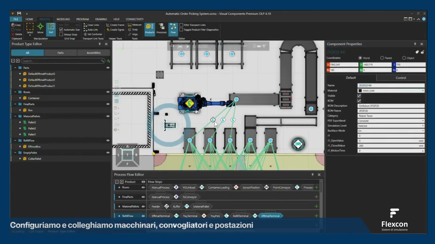
Task: Enable Filter Transport Links checkbox
Action: 181,25
